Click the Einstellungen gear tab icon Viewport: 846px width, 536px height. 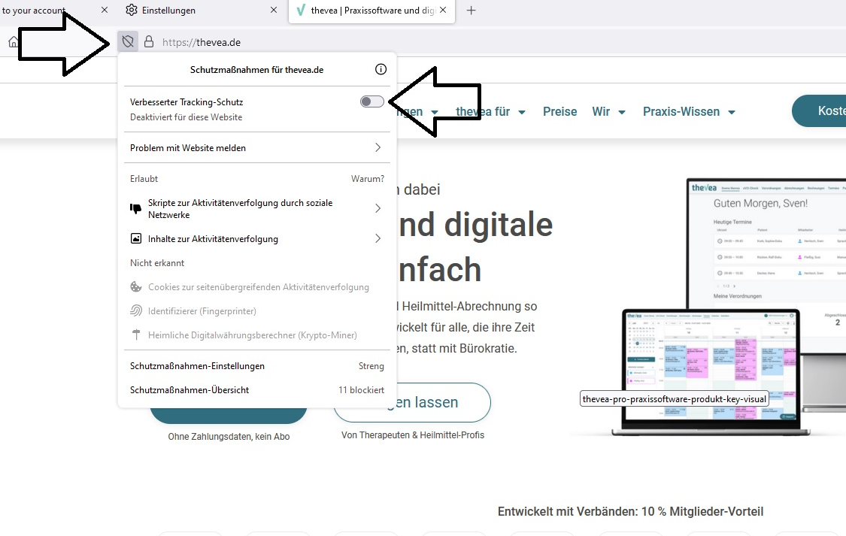tap(132, 10)
